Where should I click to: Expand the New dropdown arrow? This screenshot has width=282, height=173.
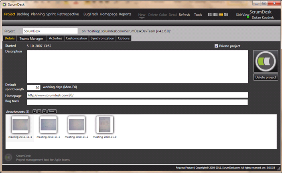tap(142, 18)
